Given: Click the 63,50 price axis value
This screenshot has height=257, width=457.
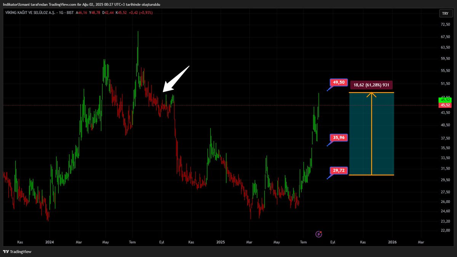Looking at the screenshot, I should [445, 48].
